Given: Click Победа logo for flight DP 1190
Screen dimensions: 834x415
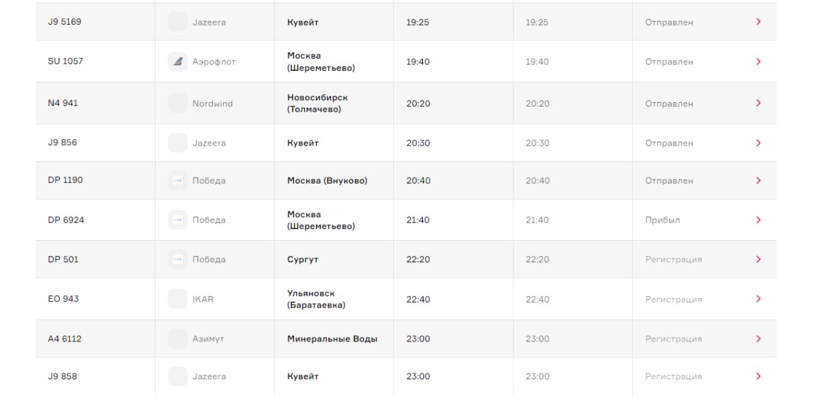Looking at the screenshot, I should click(x=177, y=181).
